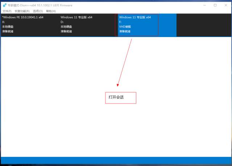Open the 恢复功能(R) menu
Image resolution: width=232 pixels, height=166 pixels.
[22, 11]
